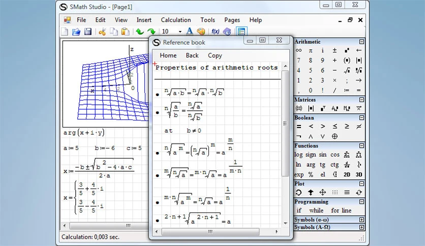Click the Cut scissors icon
This screenshot has height=246, width=425.
102,32
